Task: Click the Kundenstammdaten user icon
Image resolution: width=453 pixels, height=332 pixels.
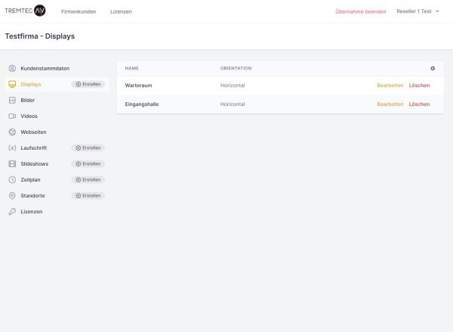Action: [x=12, y=68]
